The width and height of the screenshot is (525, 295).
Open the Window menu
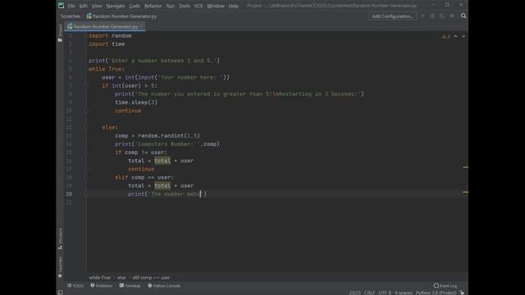pos(216,6)
